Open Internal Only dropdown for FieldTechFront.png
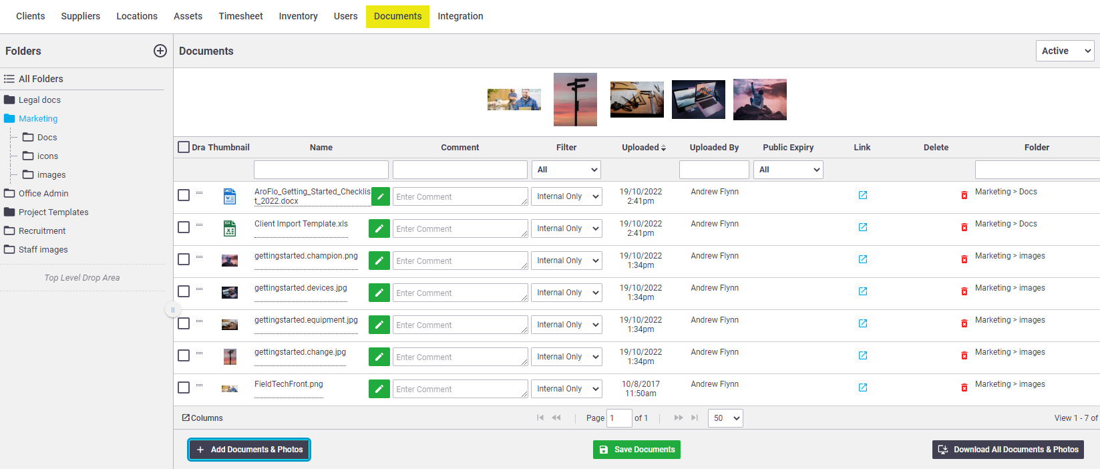The image size is (1100, 469). [x=566, y=389]
